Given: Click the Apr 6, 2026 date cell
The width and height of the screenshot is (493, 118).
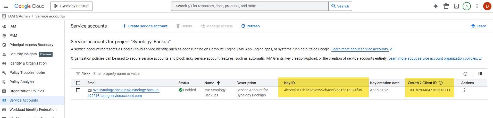Looking at the screenshot, I should coord(379,90).
